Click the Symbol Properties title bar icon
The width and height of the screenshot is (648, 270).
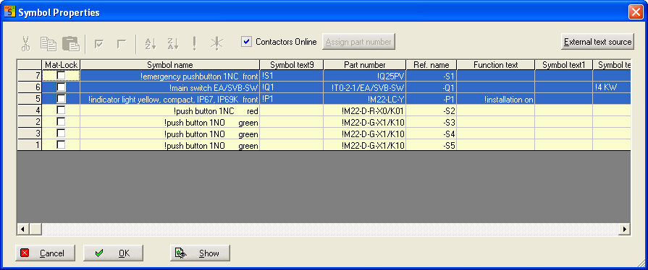9,12
